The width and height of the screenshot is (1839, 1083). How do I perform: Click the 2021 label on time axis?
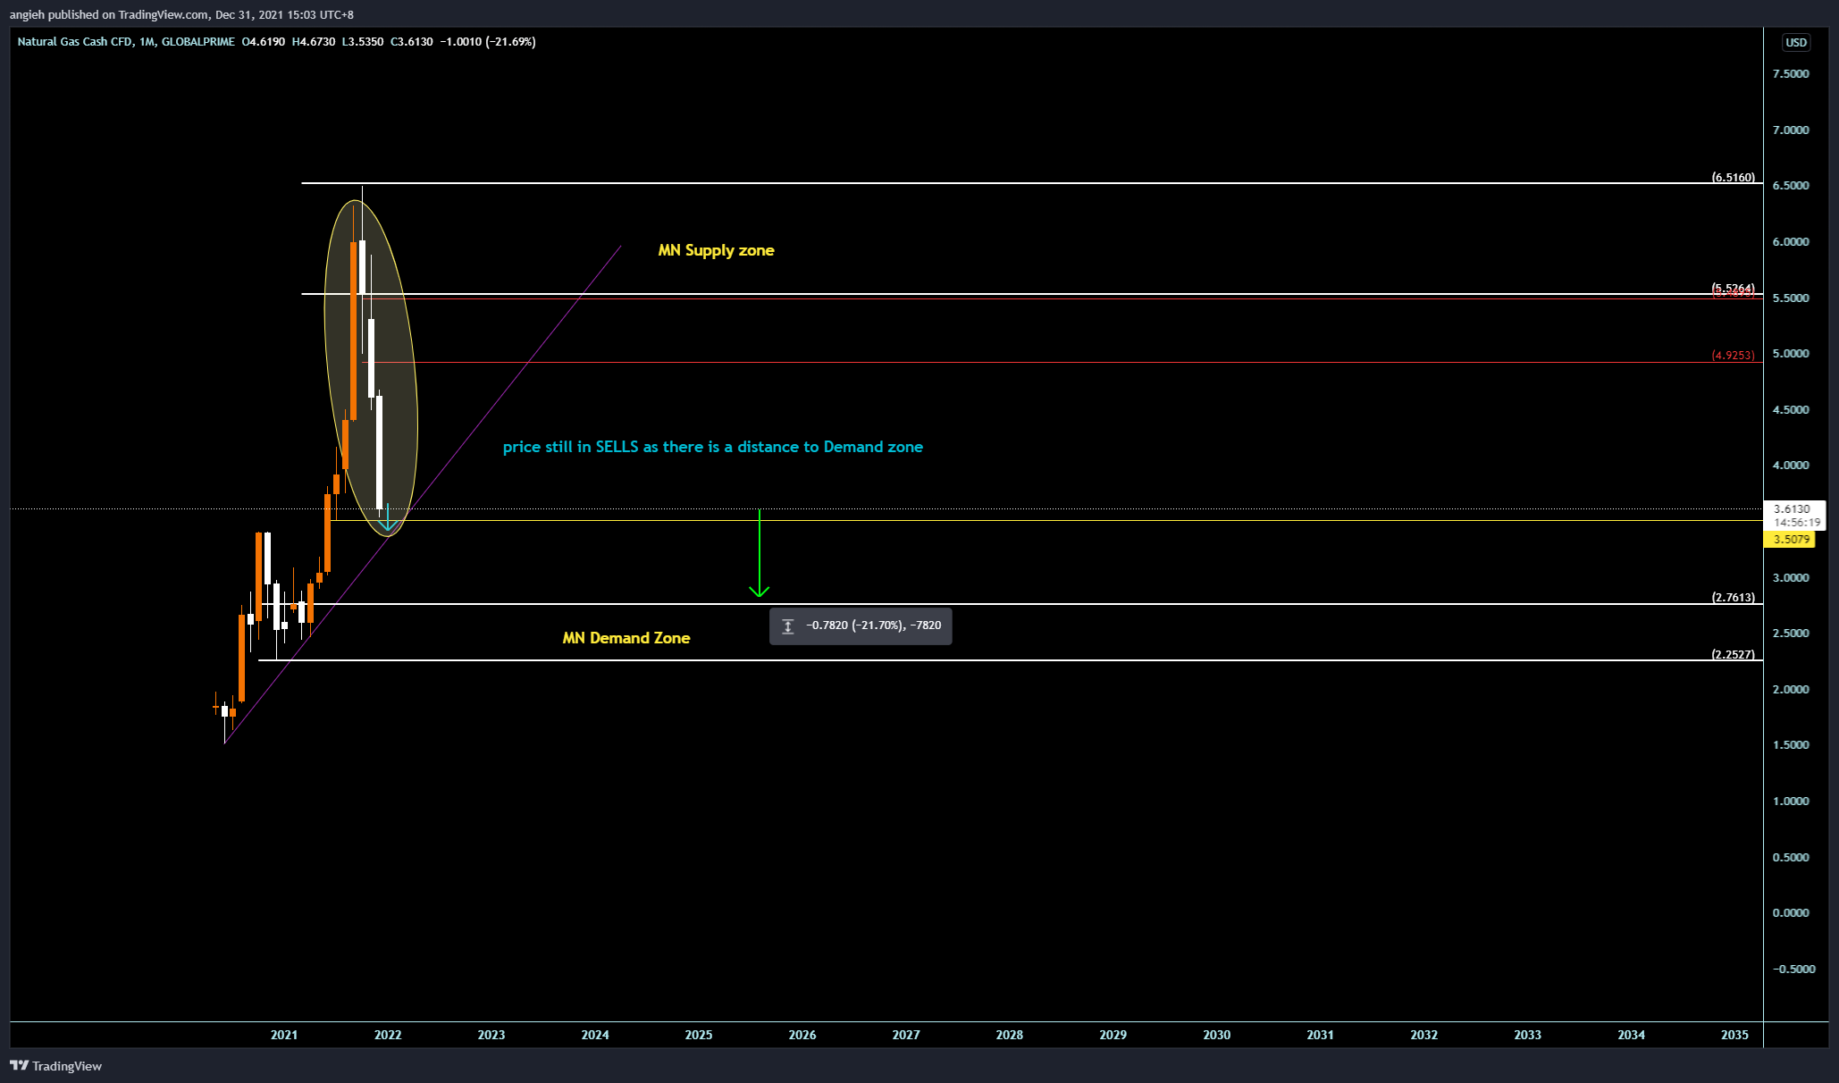click(x=284, y=1035)
